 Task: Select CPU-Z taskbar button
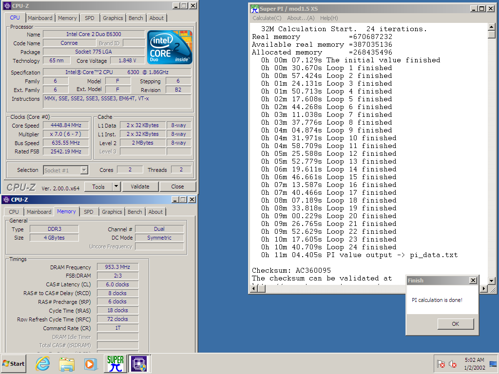pos(139,363)
